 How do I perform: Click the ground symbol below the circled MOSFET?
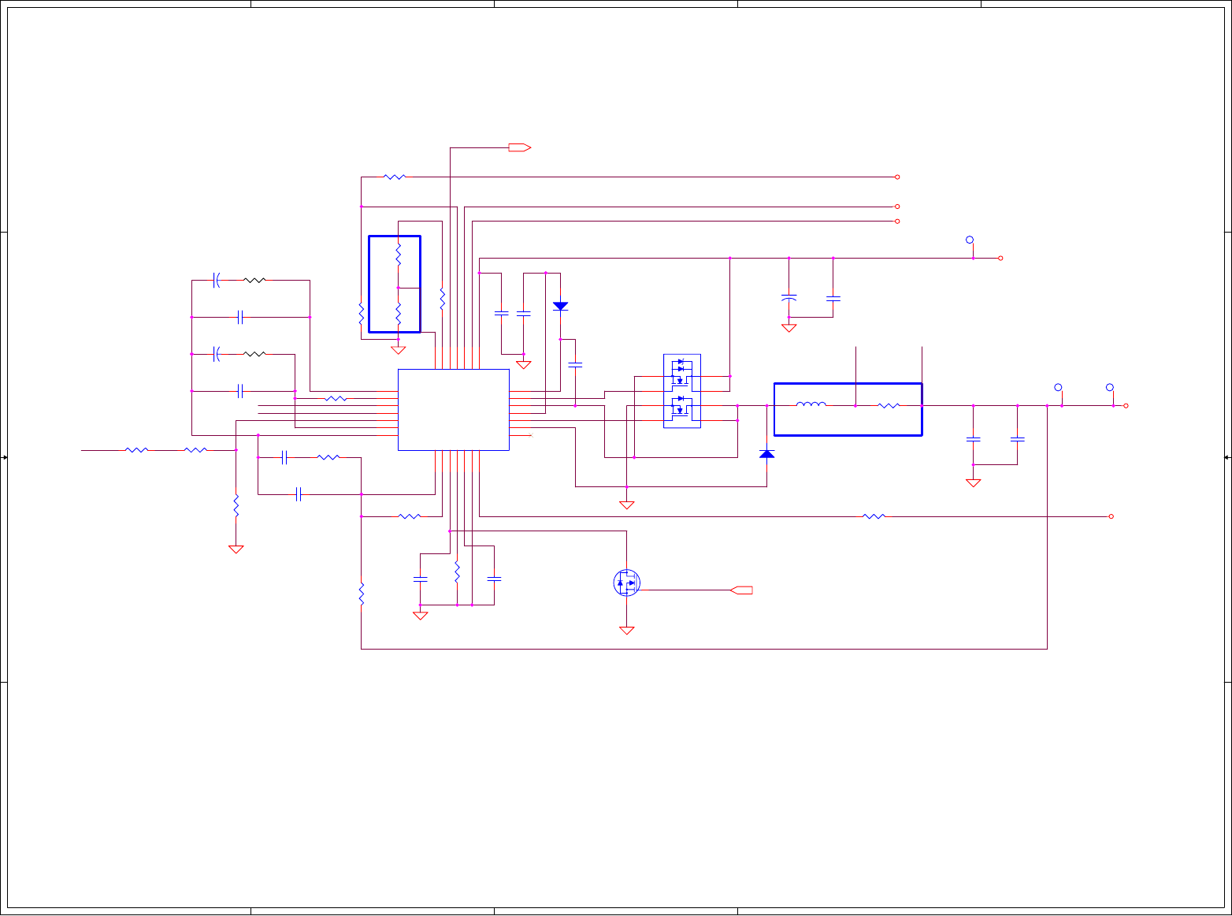627,630
